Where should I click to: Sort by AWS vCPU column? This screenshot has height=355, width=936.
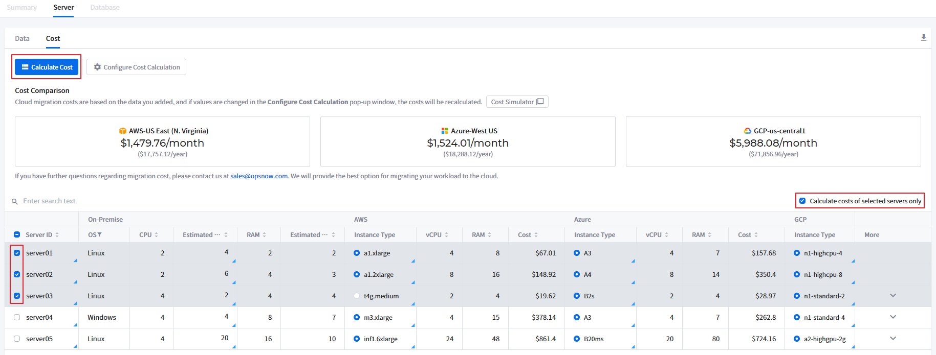coord(446,235)
